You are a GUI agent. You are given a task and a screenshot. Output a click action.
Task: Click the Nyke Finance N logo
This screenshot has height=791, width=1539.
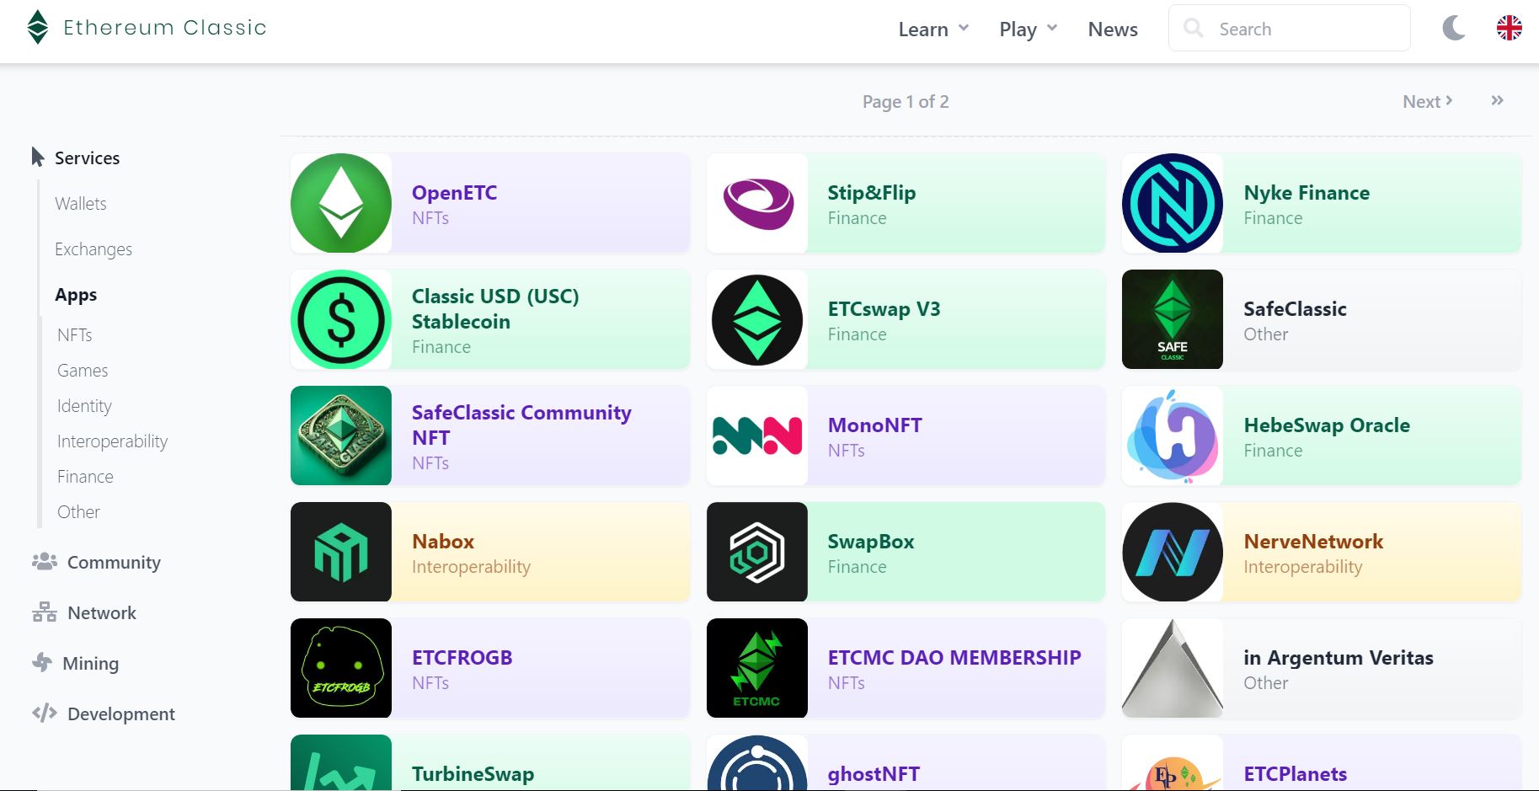(1172, 203)
